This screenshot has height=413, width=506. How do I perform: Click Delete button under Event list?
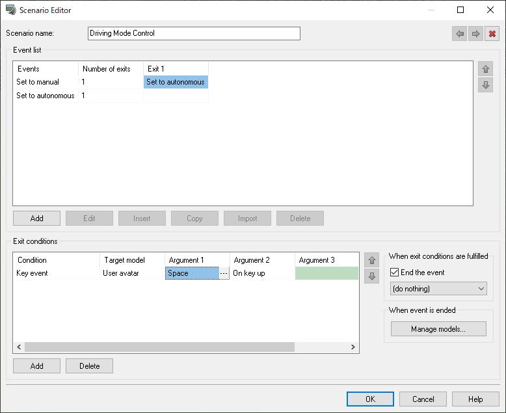pos(300,219)
